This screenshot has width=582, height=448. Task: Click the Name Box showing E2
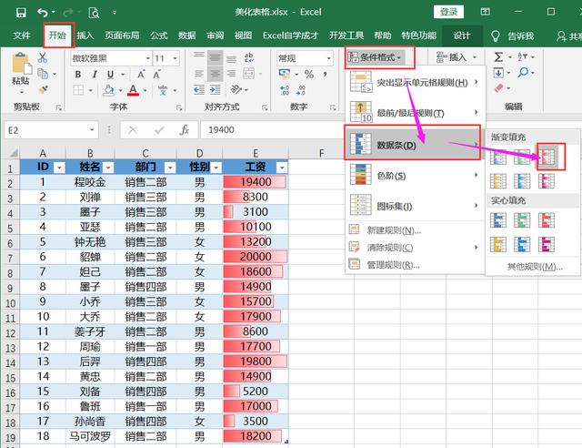click(51, 130)
